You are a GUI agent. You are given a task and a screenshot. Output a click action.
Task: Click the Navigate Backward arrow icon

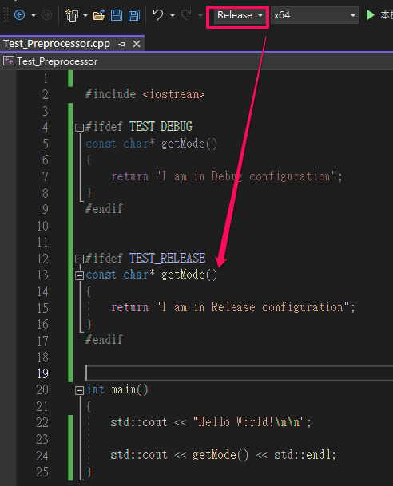19,15
